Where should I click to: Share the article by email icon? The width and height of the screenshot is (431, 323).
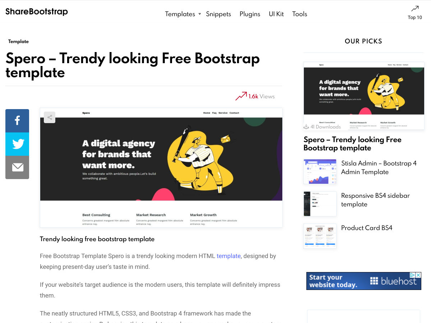[17, 167]
